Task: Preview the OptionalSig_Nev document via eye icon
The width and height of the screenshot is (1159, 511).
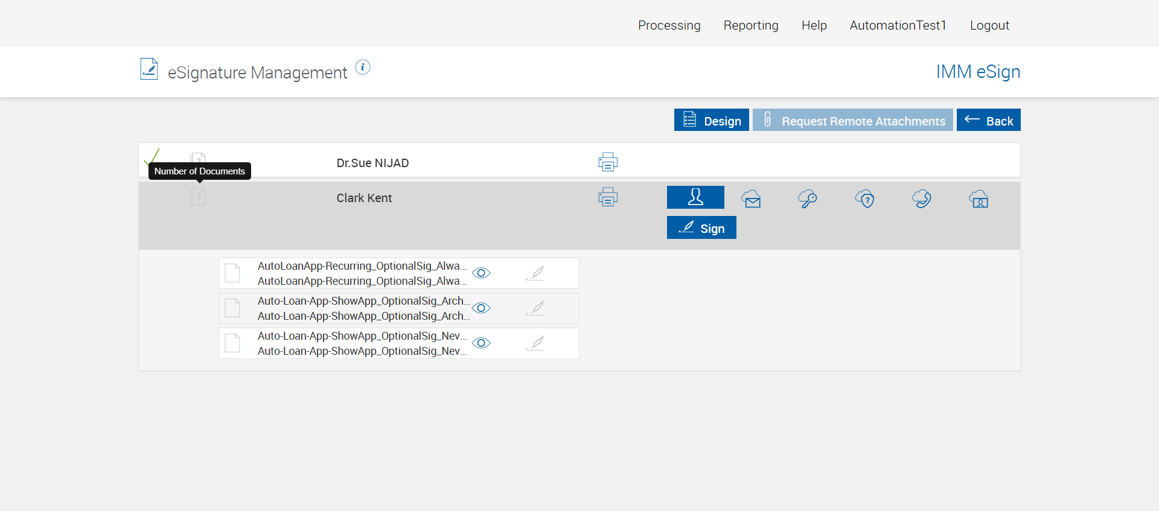Action: (481, 343)
